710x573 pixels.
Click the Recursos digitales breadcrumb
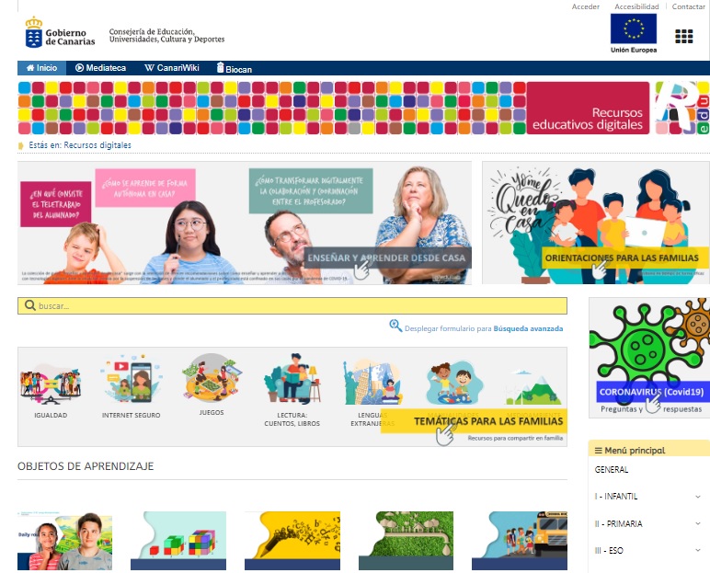coord(97,145)
